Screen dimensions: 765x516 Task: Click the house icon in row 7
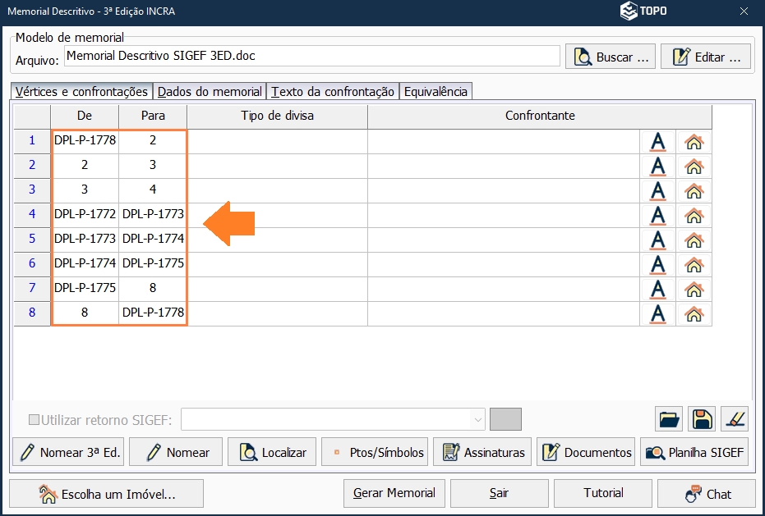694,290
